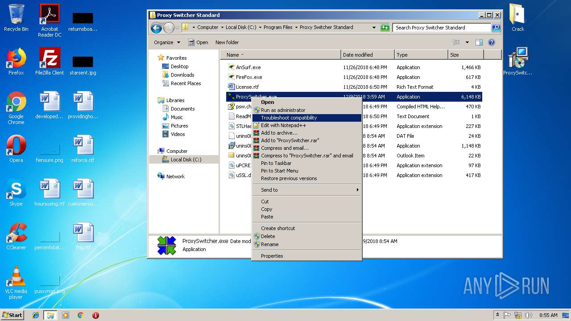
Task: Toggle the preview pane button
Action: 479,42
